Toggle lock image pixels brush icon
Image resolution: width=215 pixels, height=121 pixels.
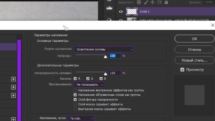click(x=146, y=2)
